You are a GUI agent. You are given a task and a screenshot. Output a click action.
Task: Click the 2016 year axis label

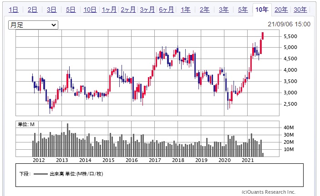132,160
